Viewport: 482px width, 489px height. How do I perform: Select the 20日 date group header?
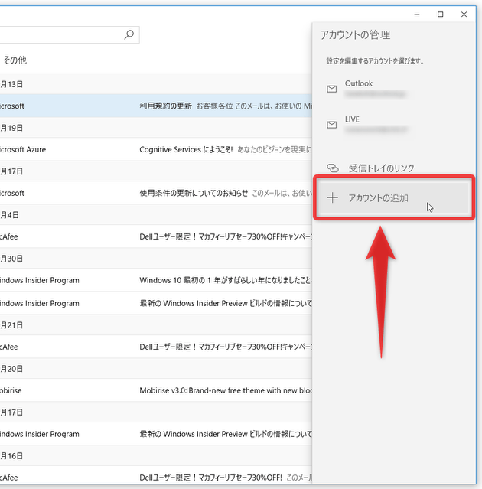tap(156, 369)
